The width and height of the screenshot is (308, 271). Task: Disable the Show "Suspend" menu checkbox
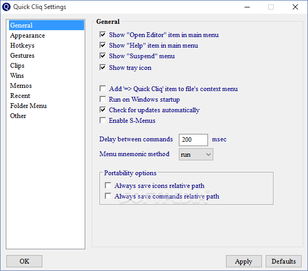103,56
